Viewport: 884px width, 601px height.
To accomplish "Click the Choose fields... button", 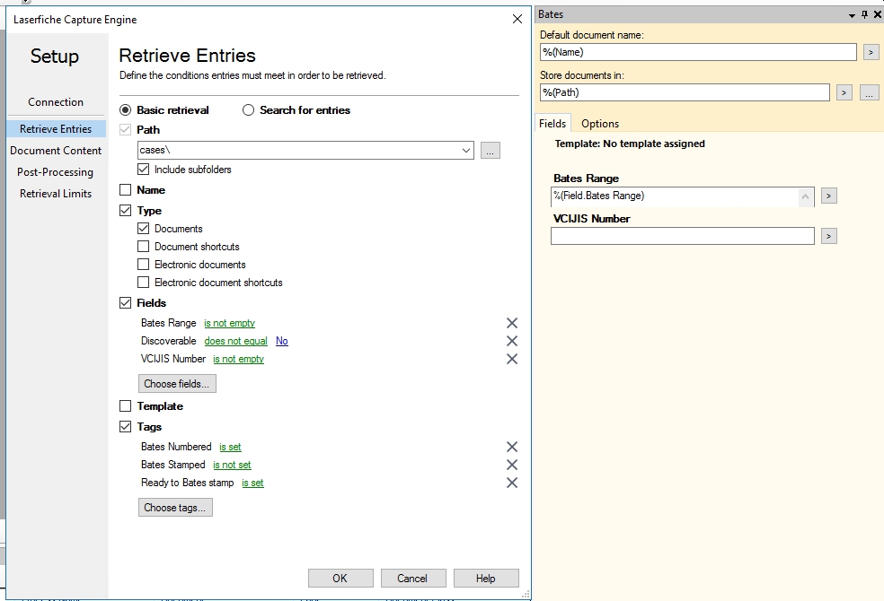I will [x=177, y=384].
